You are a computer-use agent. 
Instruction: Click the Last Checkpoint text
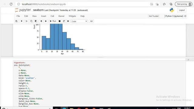click(x=60, y=10)
